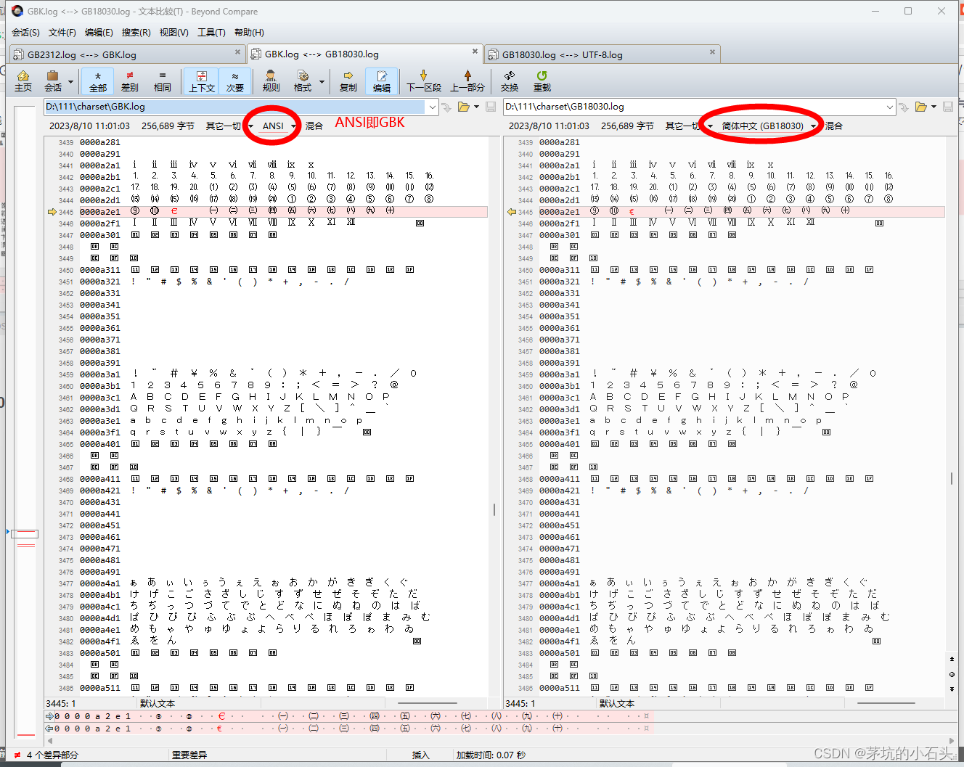Click right pane previous-file arrow icon
964x767 pixels.
click(x=904, y=107)
